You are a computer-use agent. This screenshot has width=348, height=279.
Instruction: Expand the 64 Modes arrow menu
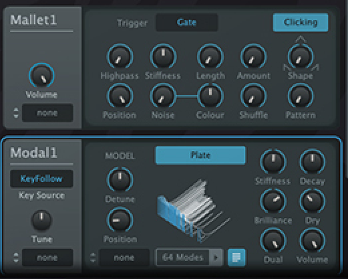point(216,258)
